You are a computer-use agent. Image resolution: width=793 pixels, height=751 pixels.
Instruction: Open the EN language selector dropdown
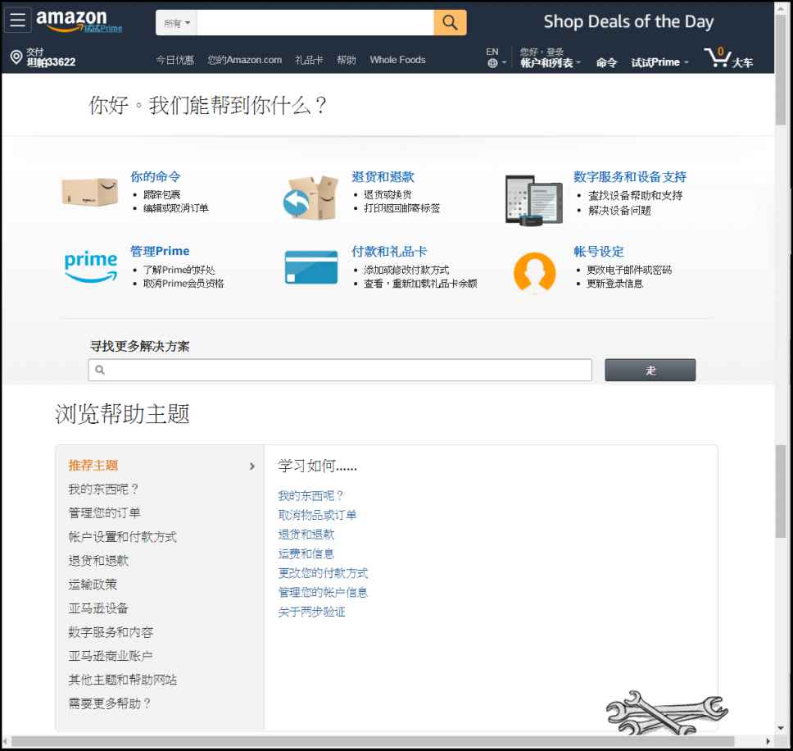pyautogui.click(x=496, y=57)
